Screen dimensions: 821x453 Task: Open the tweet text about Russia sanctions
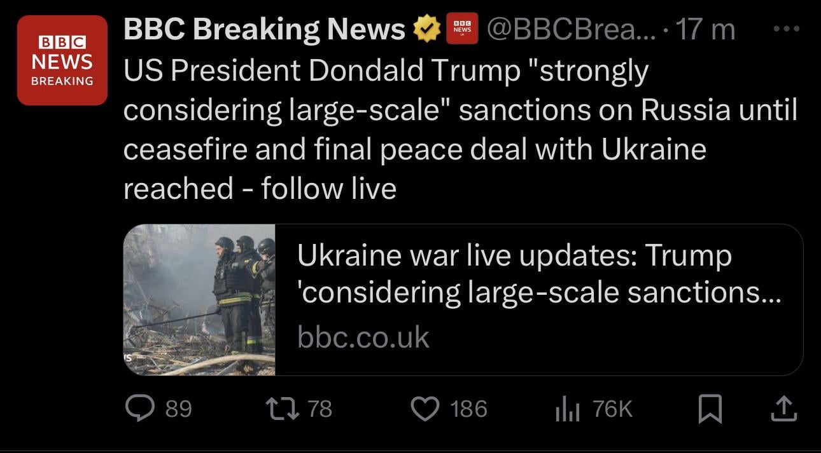click(460, 130)
